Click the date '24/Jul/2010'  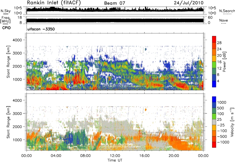[189, 3]
